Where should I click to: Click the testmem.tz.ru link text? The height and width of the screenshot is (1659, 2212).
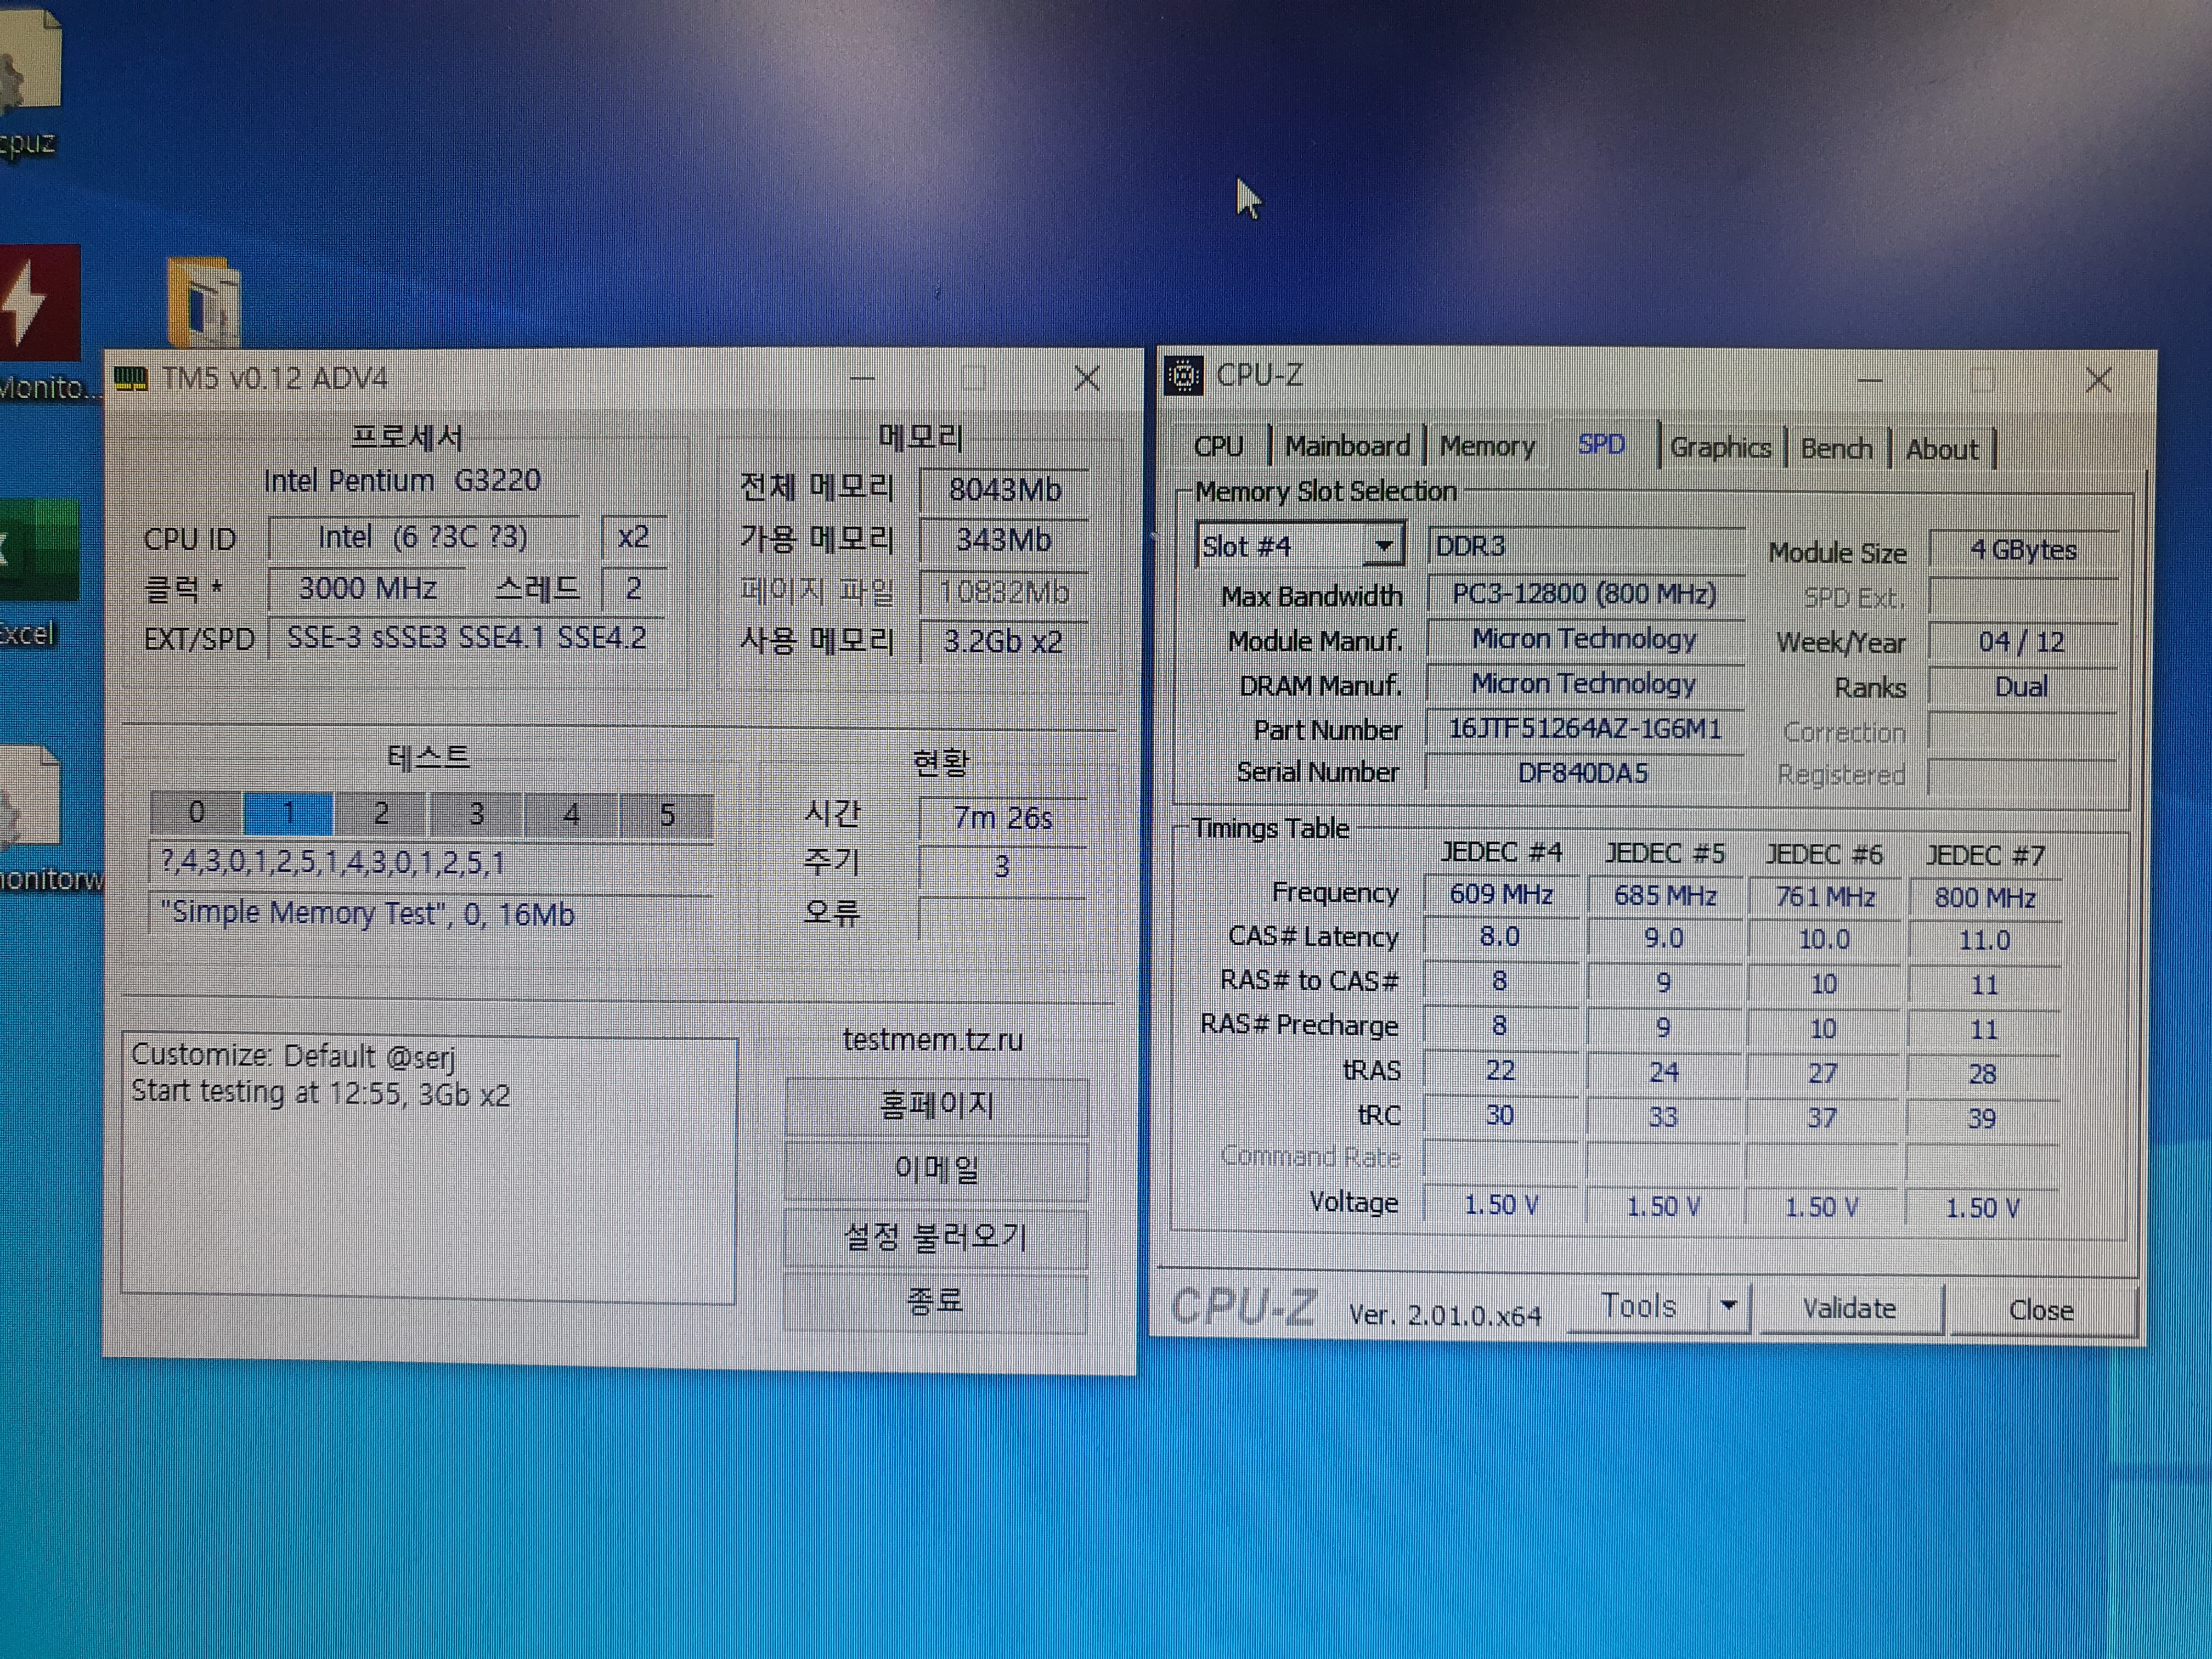(x=932, y=1039)
